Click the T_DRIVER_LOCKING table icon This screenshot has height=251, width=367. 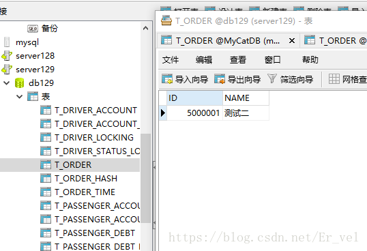(46, 138)
